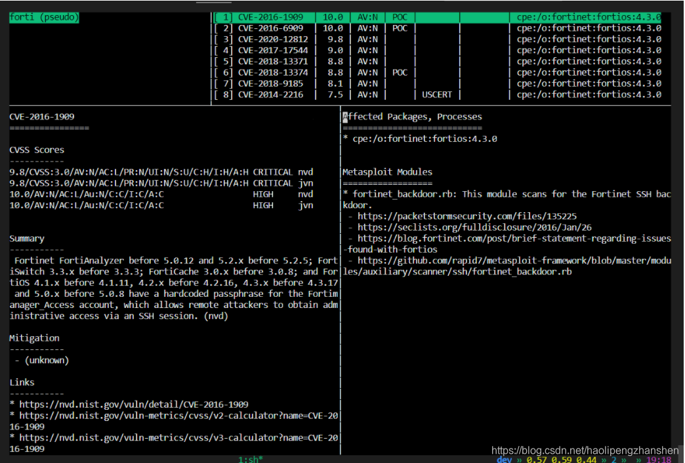Click the USCERT tag in row 8
685x463 pixels.
coord(437,95)
